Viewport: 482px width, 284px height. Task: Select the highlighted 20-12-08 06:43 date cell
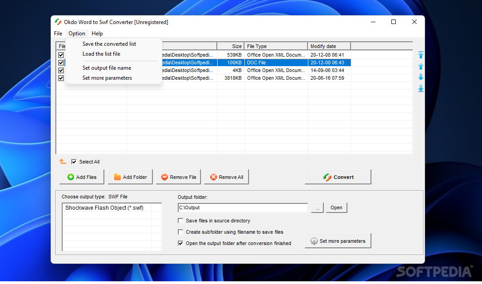click(330, 63)
